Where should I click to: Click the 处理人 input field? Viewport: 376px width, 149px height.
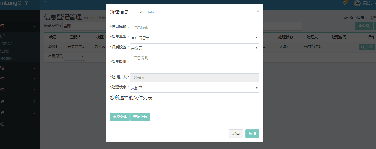[194, 78]
